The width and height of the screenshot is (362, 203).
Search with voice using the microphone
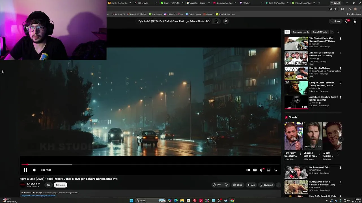click(226, 21)
